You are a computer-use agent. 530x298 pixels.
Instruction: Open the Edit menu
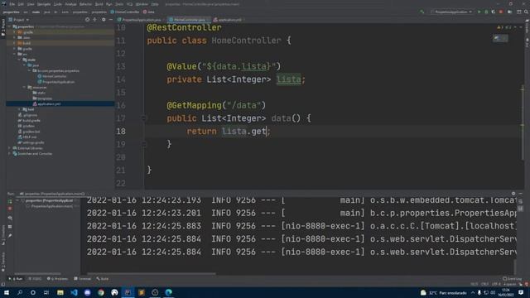[x=21, y=4]
